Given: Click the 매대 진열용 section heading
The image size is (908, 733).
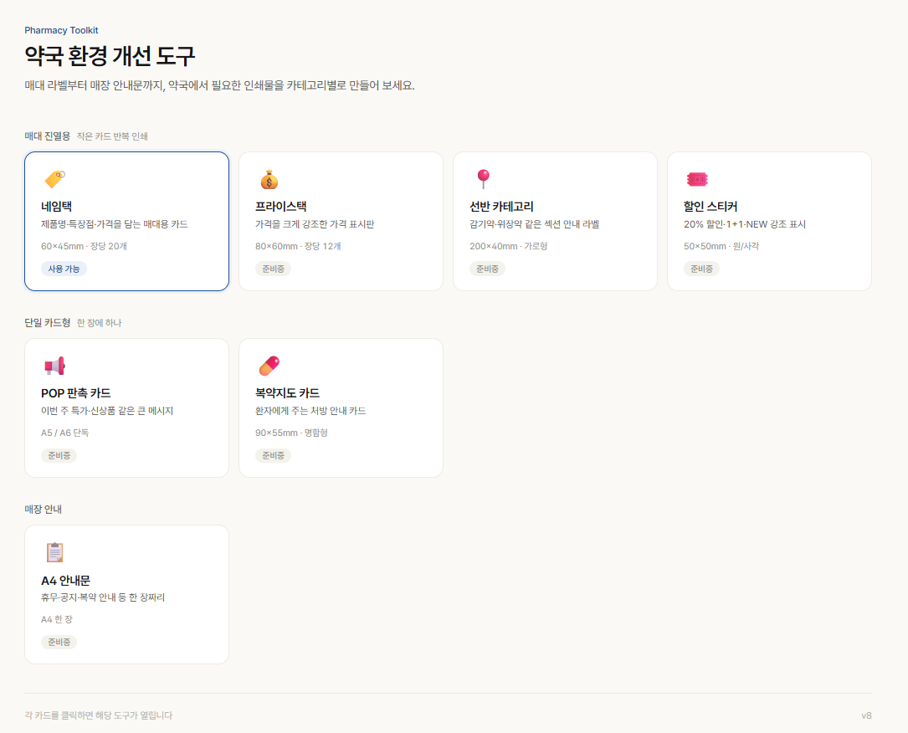Looking at the screenshot, I should [x=48, y=136].
